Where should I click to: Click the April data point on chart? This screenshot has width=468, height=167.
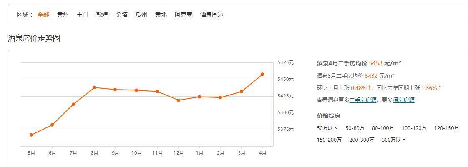pyautogui.click(x=262, y=75)
